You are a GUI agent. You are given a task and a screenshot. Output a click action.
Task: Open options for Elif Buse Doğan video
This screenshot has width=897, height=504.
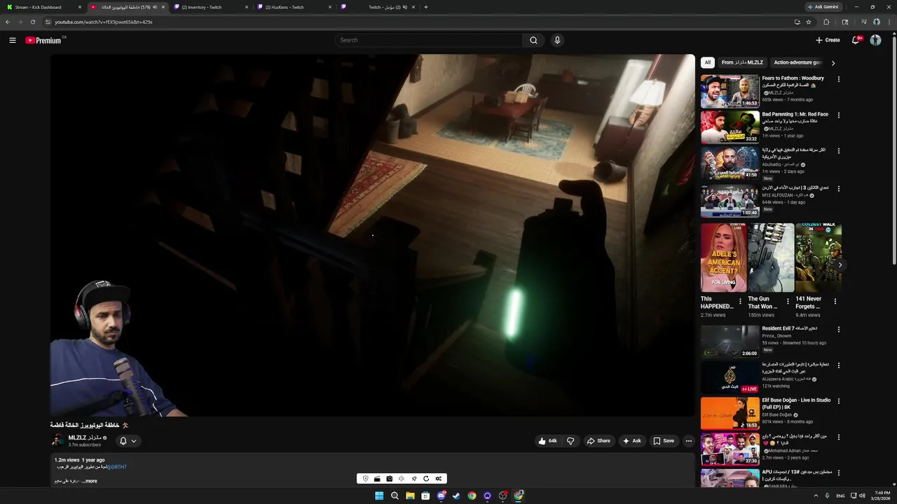838,401
